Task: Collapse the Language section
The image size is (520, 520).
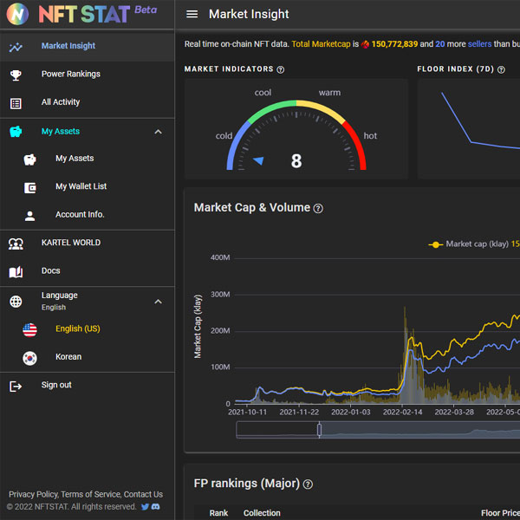Action: (x=158, y=302)
